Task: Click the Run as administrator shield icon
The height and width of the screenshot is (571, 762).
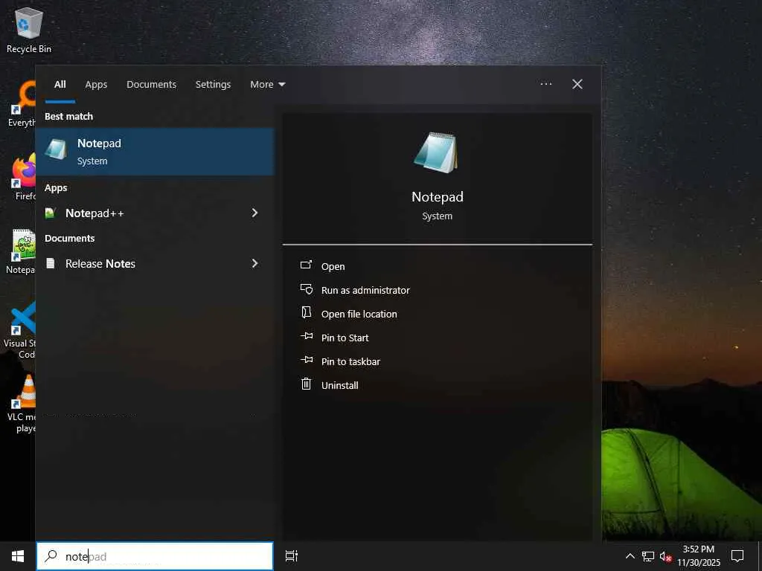Action: point(306,289)
